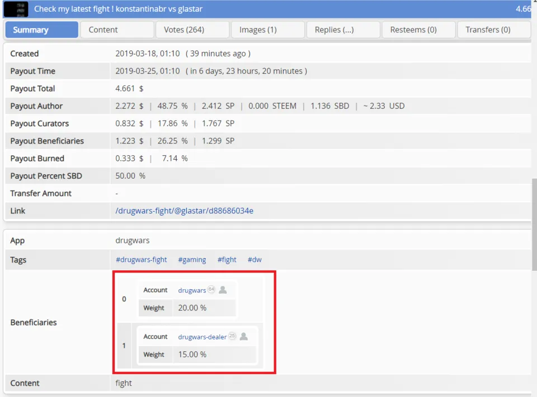Click the vertical scrollbar on the right edge
This screenshot has height=397, width=537.
tap(534, 224)
